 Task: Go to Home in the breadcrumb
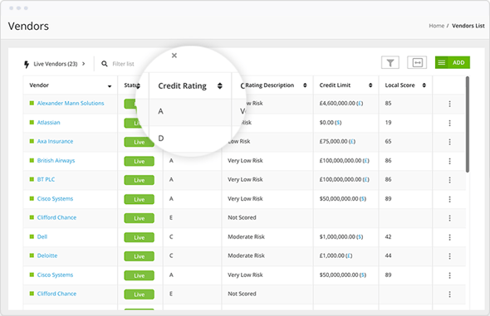coord(436,26)
